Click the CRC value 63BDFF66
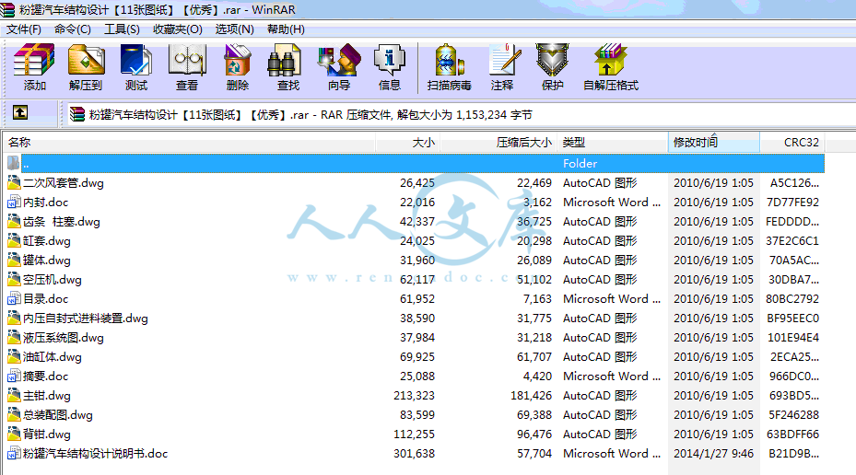The image size is (856, 475). click(792, 434)
